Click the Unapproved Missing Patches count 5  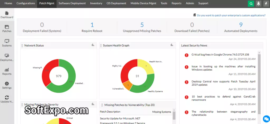coord(142,25)
